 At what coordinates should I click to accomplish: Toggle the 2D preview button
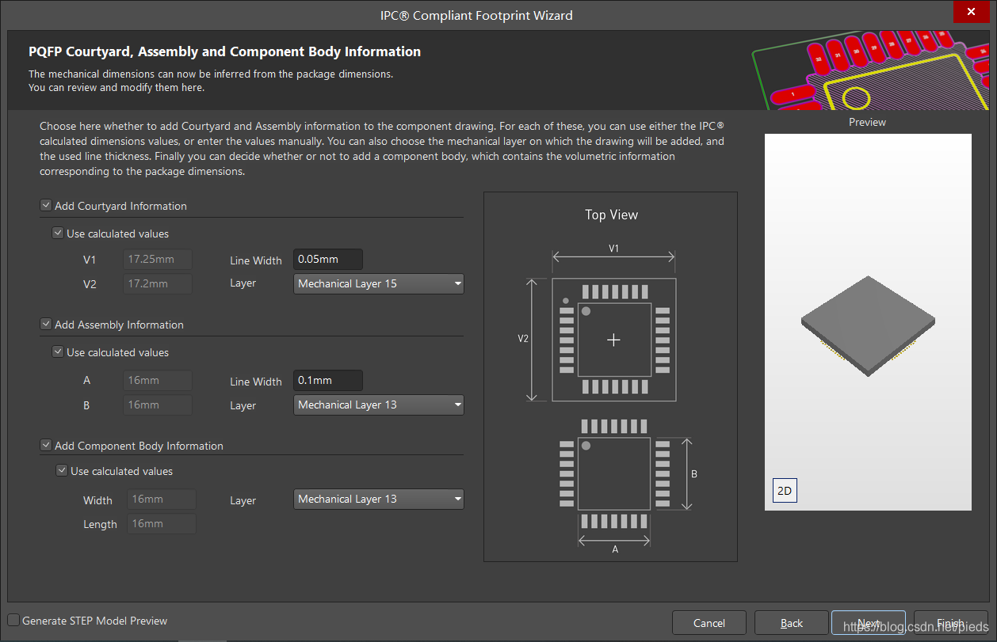(784, 491)
